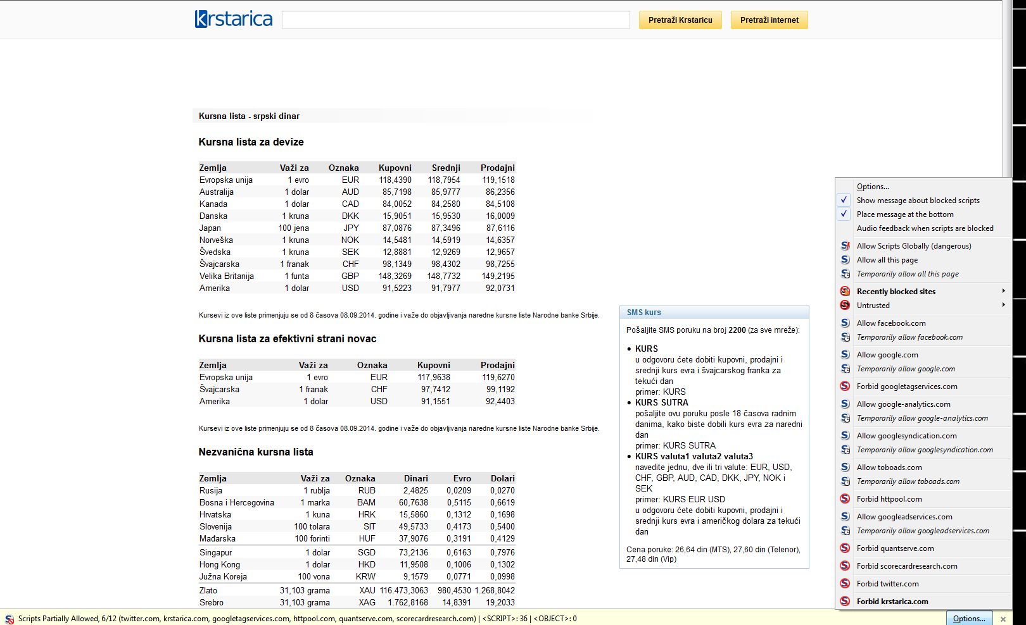This screenshot has height=625, width=1026.
Task: Click the Untrusted menu icon
Action: [x=845, y=306]
